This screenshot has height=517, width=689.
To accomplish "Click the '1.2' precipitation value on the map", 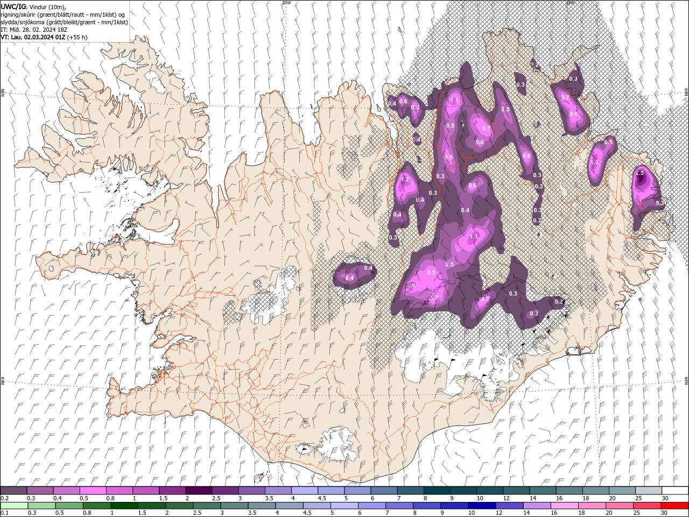I will pyautogui.click(x=405, y=179).
